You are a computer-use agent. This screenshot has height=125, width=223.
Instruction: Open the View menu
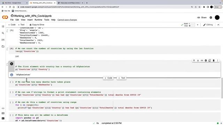tap(23, 20)
